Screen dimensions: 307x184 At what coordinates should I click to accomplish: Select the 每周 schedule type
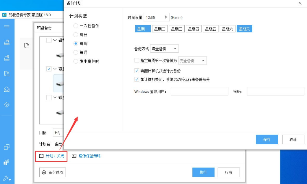(x=76, y=43)
